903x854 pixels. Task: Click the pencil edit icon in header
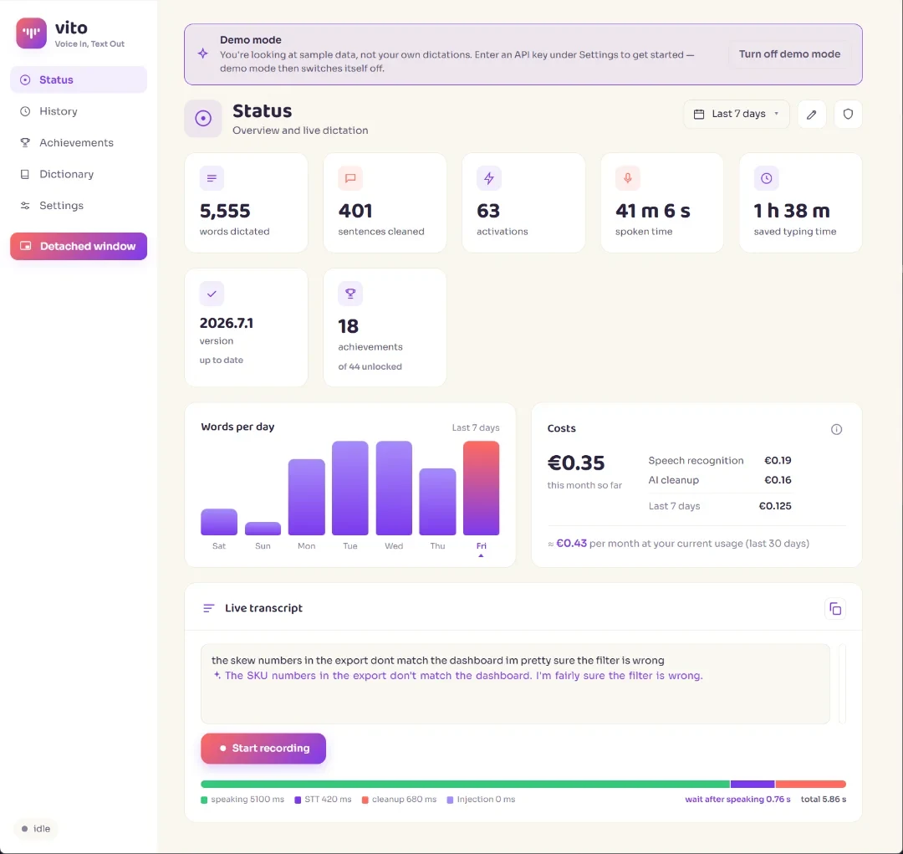click(811, 114)
